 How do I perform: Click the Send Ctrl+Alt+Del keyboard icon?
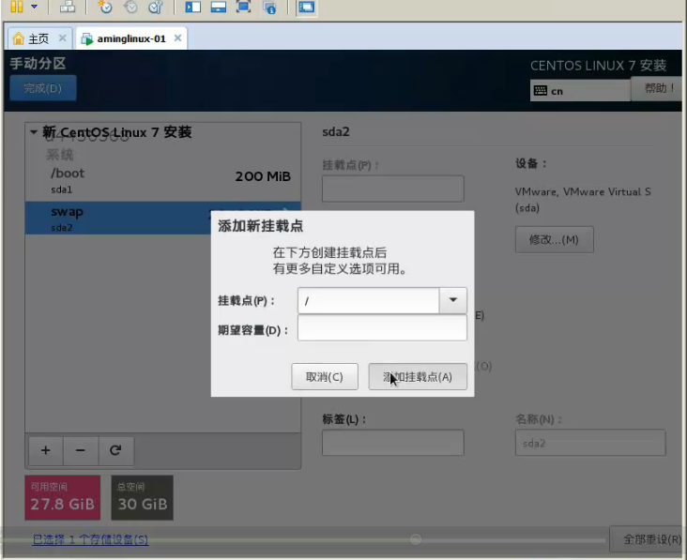pyautogui.click(x=67, y=7)
